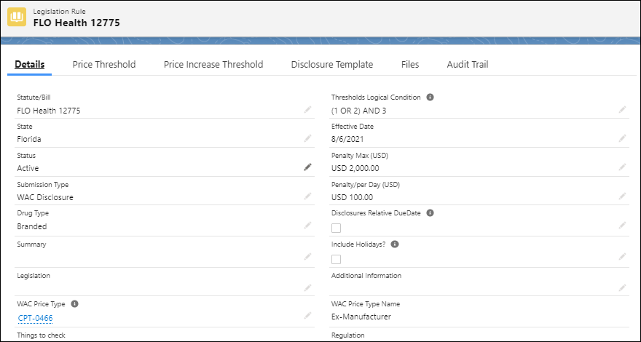Click the (1 OR 2) AND 3 value

358,111
